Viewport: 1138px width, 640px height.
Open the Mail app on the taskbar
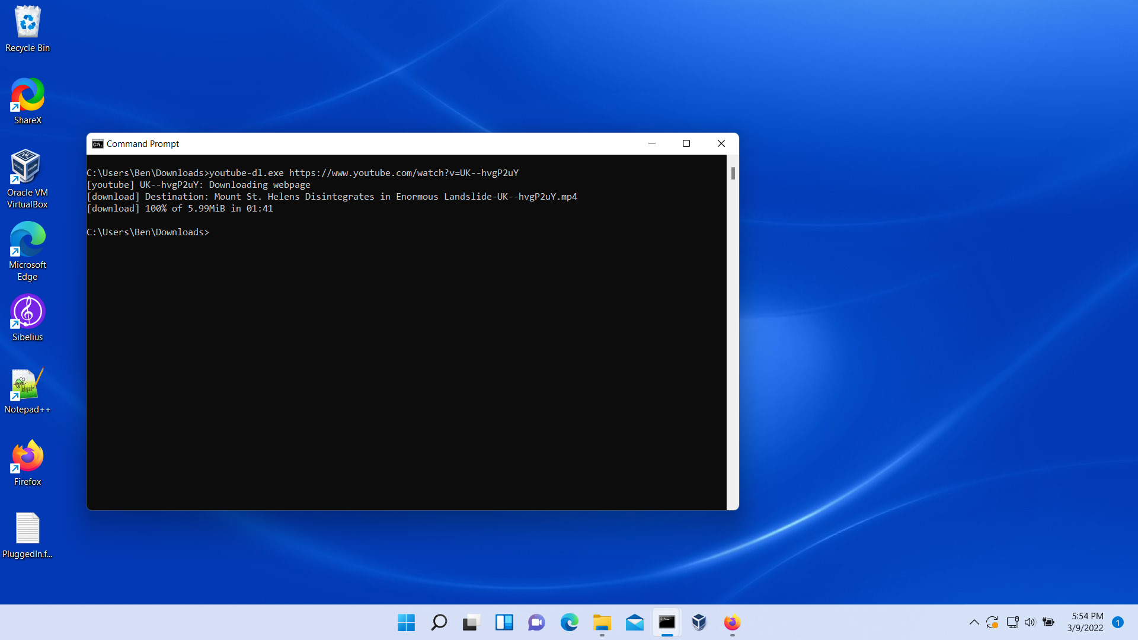634,622
